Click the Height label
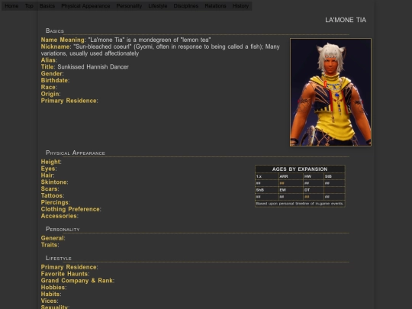The height and width of the screenshot is (309, 412). [x=51, y=162]
